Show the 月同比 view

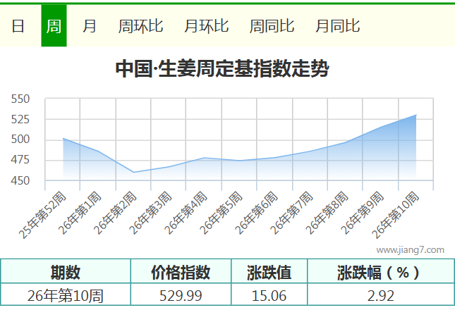[337, 26]
